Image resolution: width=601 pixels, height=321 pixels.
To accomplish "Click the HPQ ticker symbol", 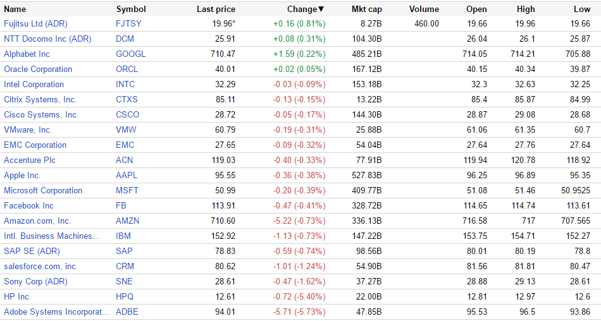I will pos(126,296).
